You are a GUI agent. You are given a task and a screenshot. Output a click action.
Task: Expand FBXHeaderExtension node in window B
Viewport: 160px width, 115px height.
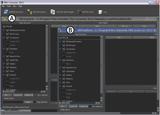60,41
